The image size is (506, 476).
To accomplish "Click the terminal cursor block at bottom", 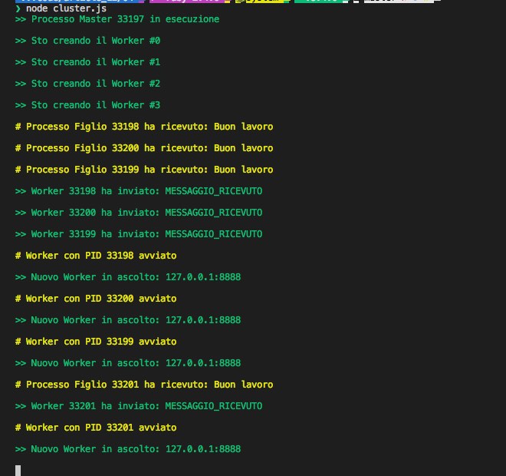I will coord(18,470).
